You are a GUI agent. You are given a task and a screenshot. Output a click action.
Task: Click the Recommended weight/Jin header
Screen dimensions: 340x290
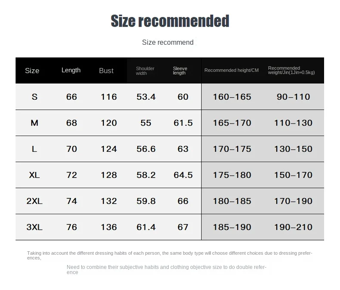point(291,70)
